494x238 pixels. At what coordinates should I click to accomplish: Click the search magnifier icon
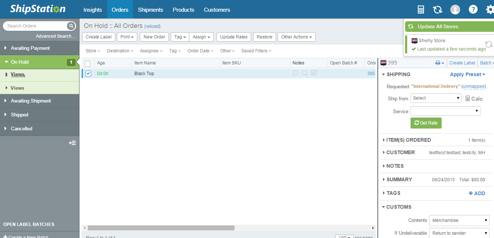pyautogui.click(x=71, y=26)
